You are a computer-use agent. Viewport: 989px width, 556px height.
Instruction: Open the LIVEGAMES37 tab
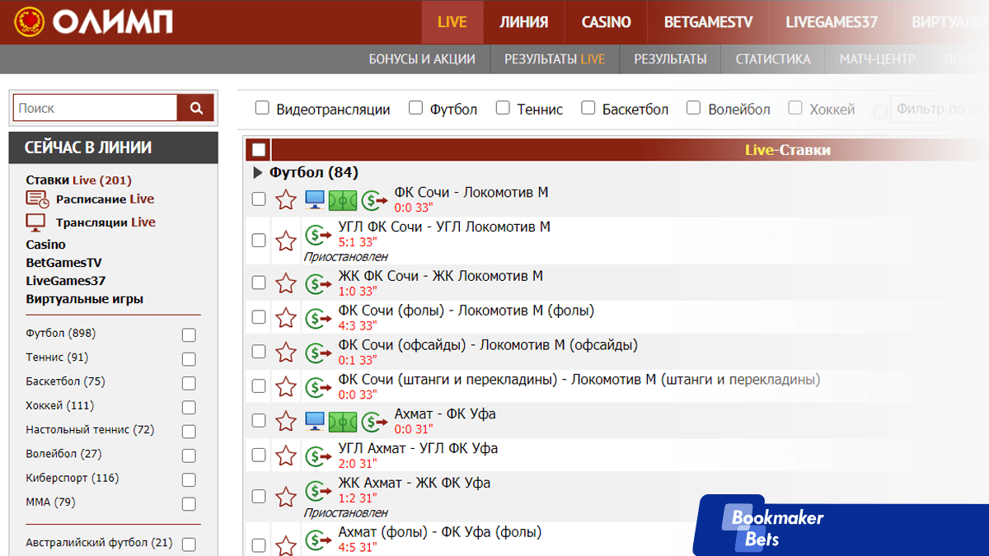point(832,22)
